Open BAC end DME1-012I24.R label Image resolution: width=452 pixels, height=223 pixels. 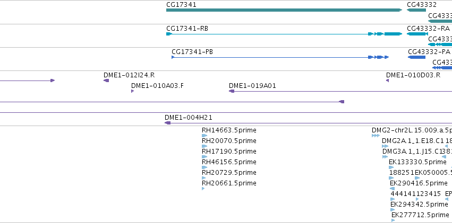(129, 75)
